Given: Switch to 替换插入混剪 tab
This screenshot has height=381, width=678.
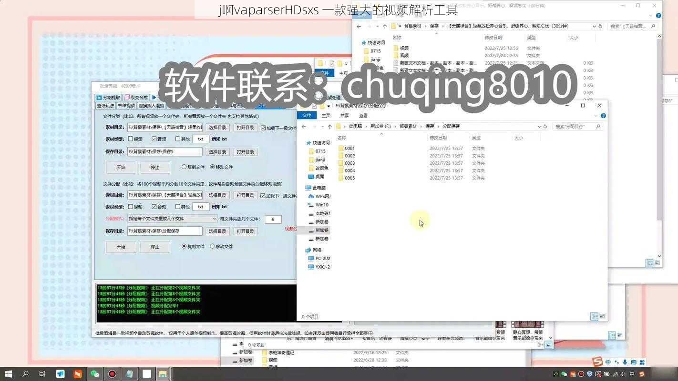Looking at the screenshot, I should tap(151, 106).
